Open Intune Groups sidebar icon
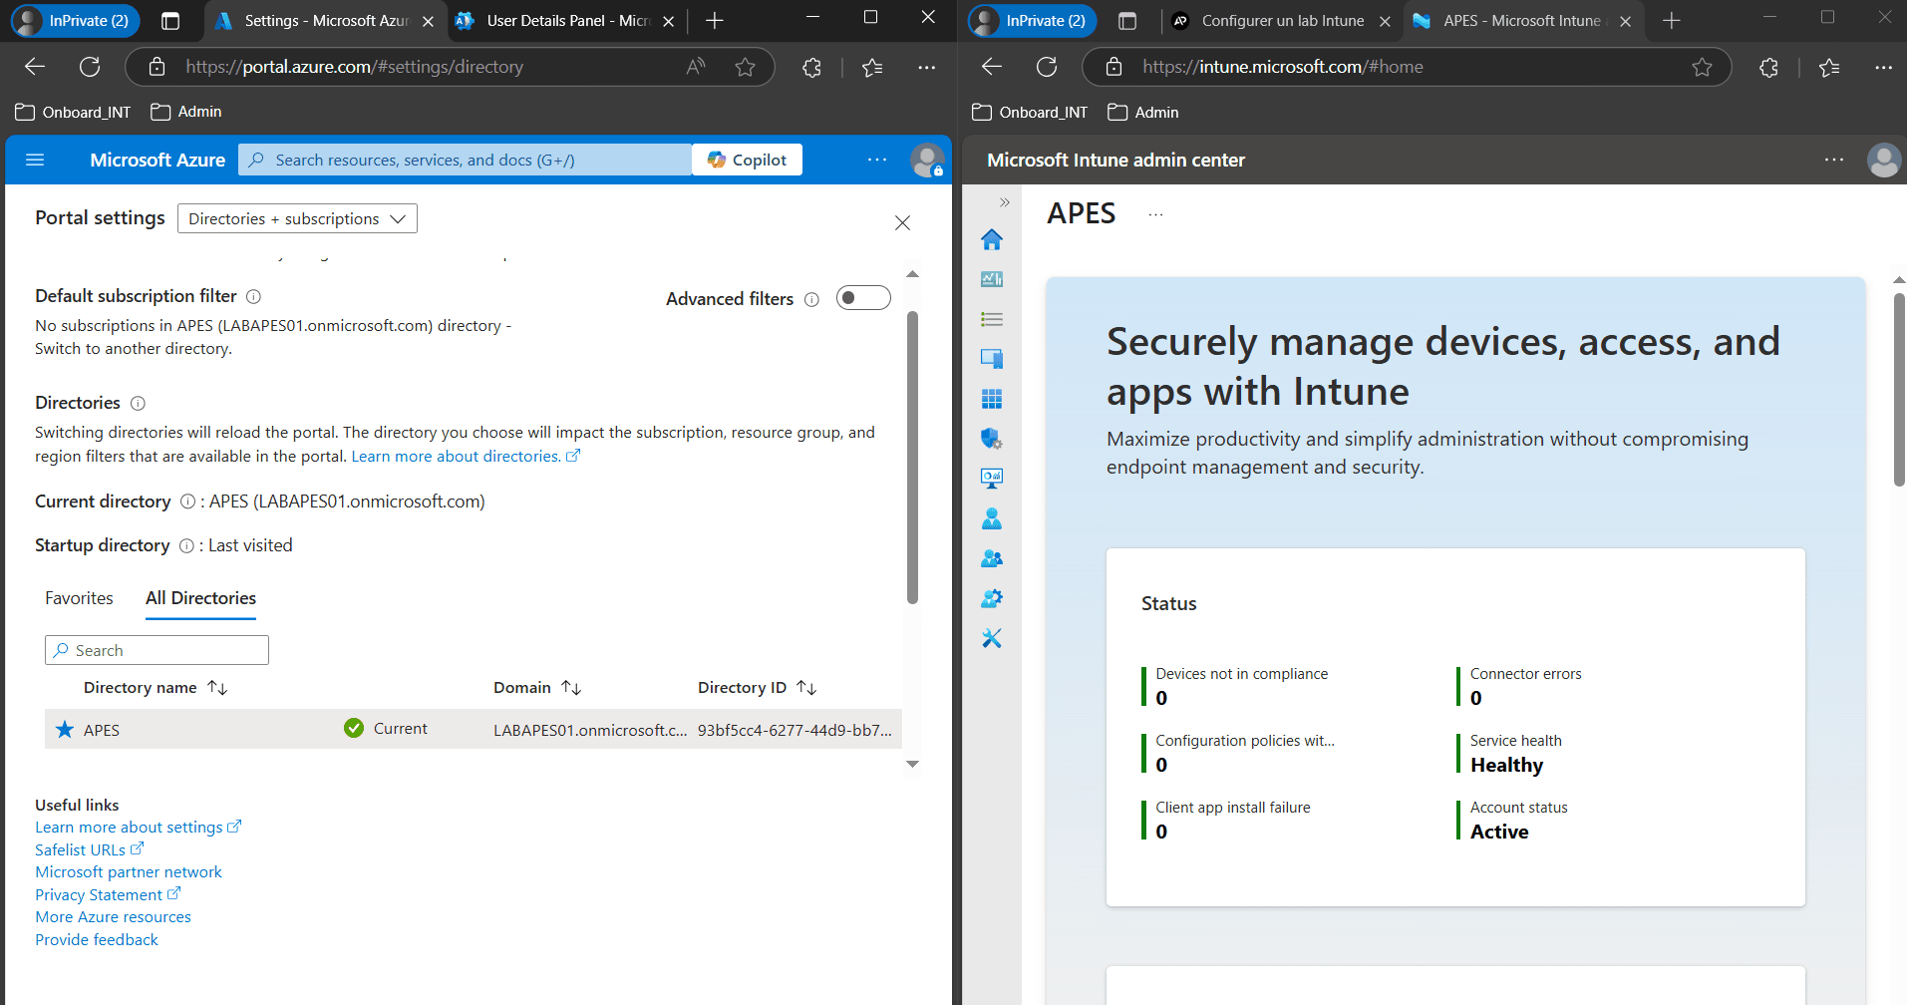This screenshot has height=1005, width=1907. (992, 558)
